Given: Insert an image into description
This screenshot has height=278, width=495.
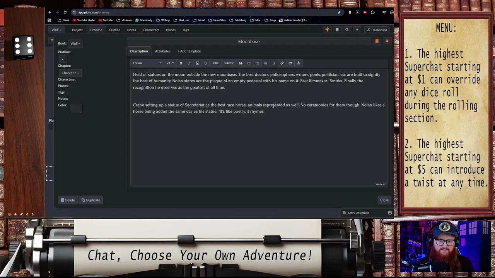Looking at the screenshot, I should (x=290, y=63).
